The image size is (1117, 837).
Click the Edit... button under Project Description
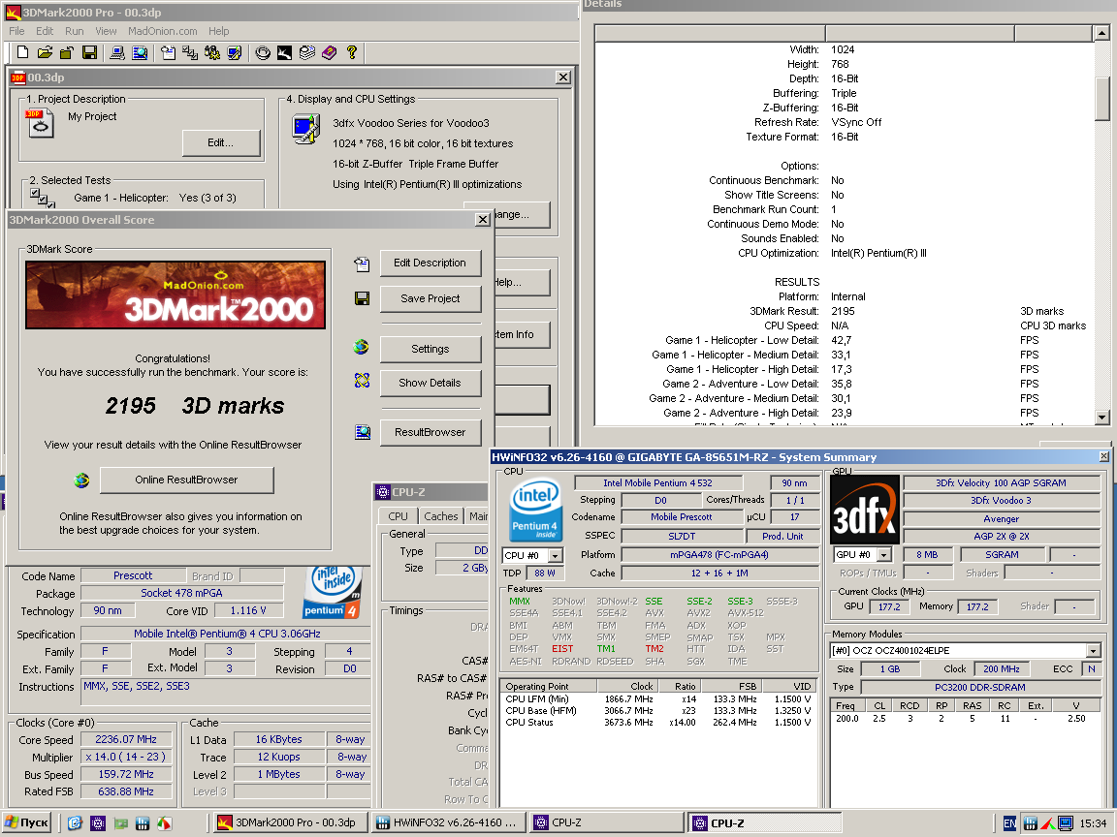221,143
